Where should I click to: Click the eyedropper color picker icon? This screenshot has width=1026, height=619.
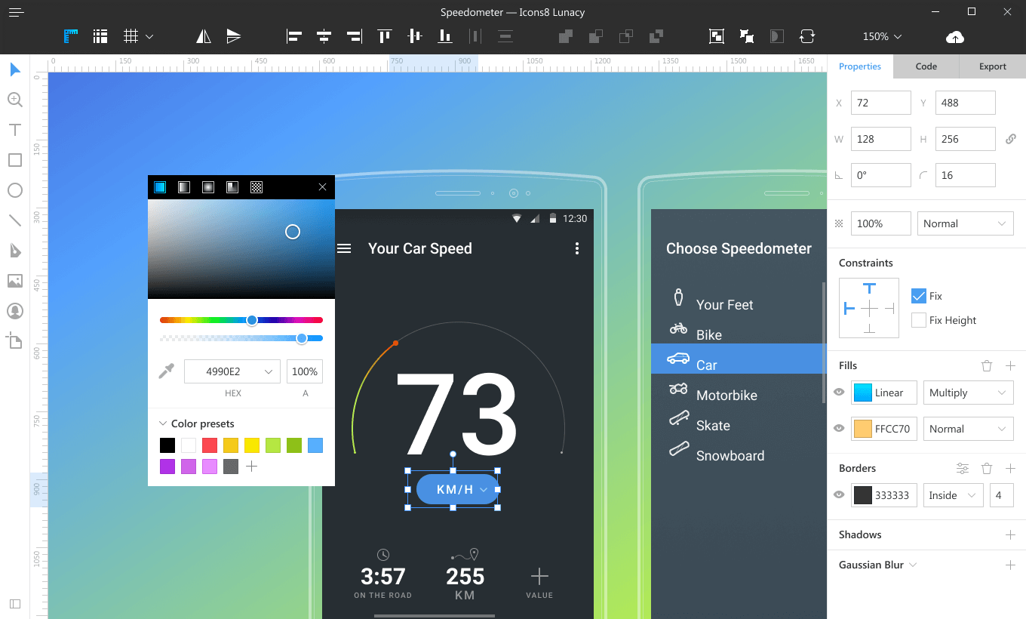pyautogui.click(x=166, y=371)
